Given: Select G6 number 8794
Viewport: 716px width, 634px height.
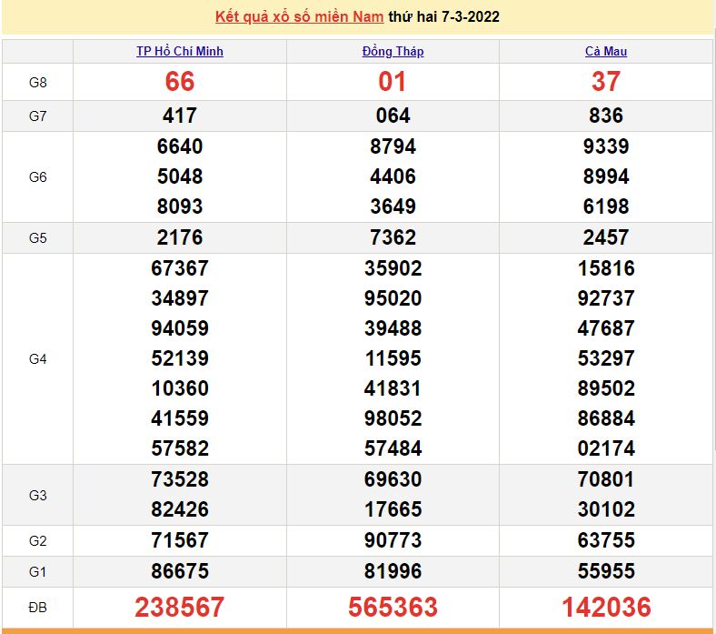Looking at the screenshot, I should [x=393, y=146].
